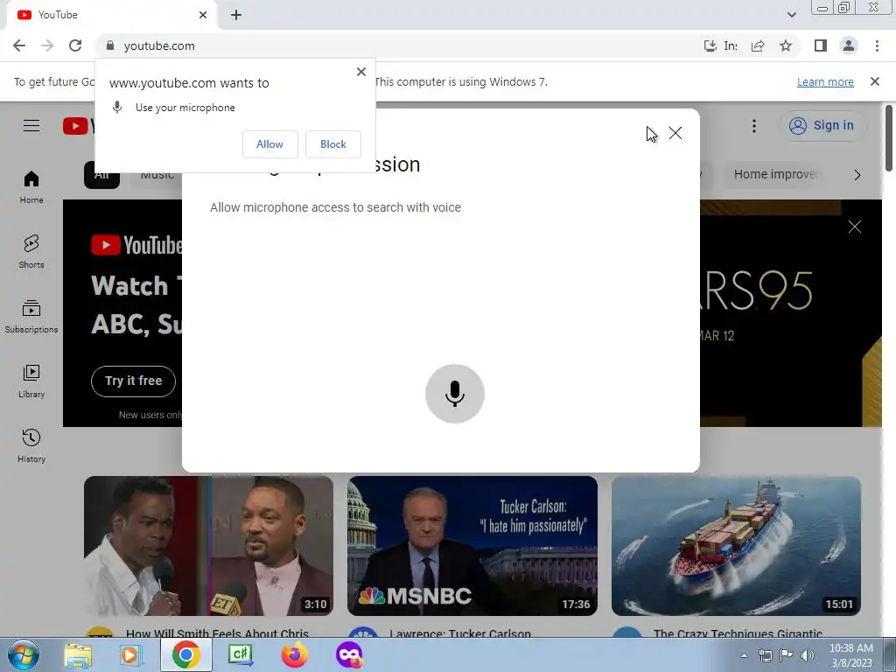Open Subscriptions in sidebar

(x=31, y=317)
